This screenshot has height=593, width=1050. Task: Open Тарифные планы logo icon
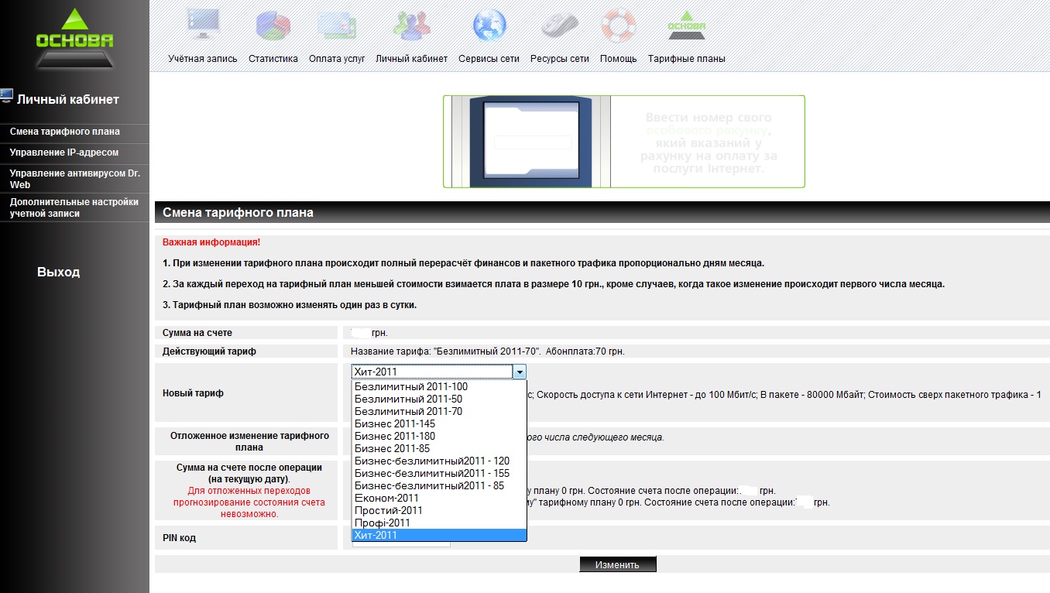686,25
